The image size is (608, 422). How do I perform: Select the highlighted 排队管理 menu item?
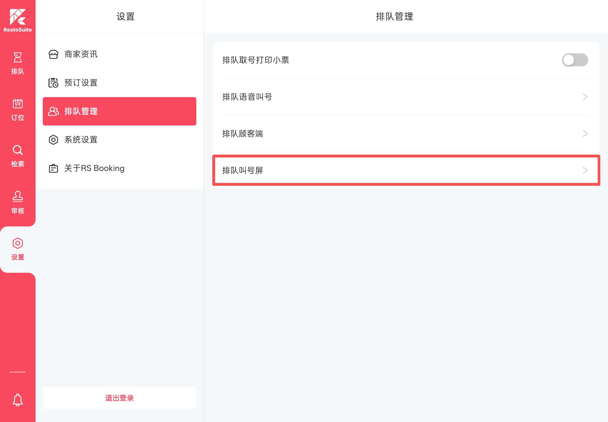click(x=119, y=111)
